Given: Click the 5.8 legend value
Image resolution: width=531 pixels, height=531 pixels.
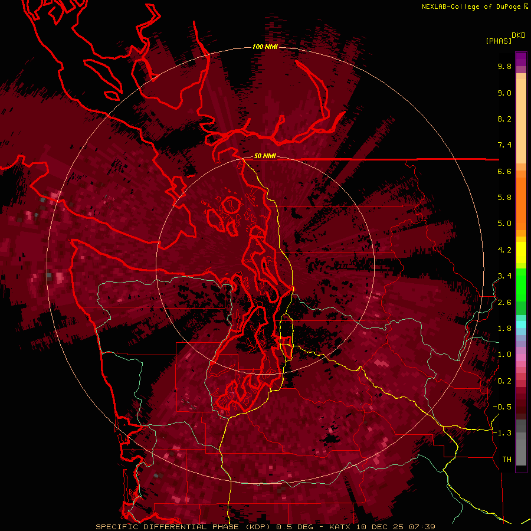Looking at the screenshot, I should click(x=504, y=198).
